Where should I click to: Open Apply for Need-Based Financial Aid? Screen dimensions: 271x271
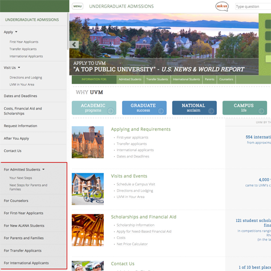[144, 232]
